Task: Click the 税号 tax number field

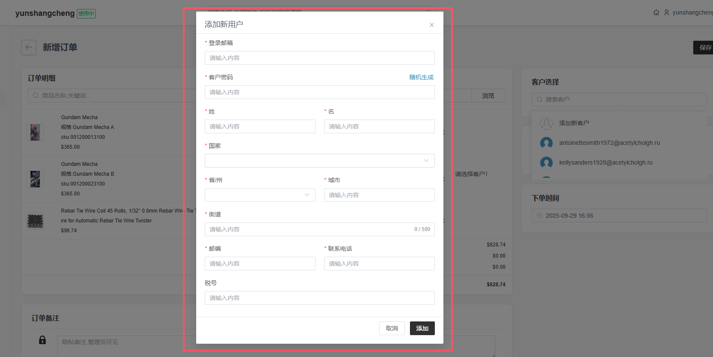Action: point(319,298)
